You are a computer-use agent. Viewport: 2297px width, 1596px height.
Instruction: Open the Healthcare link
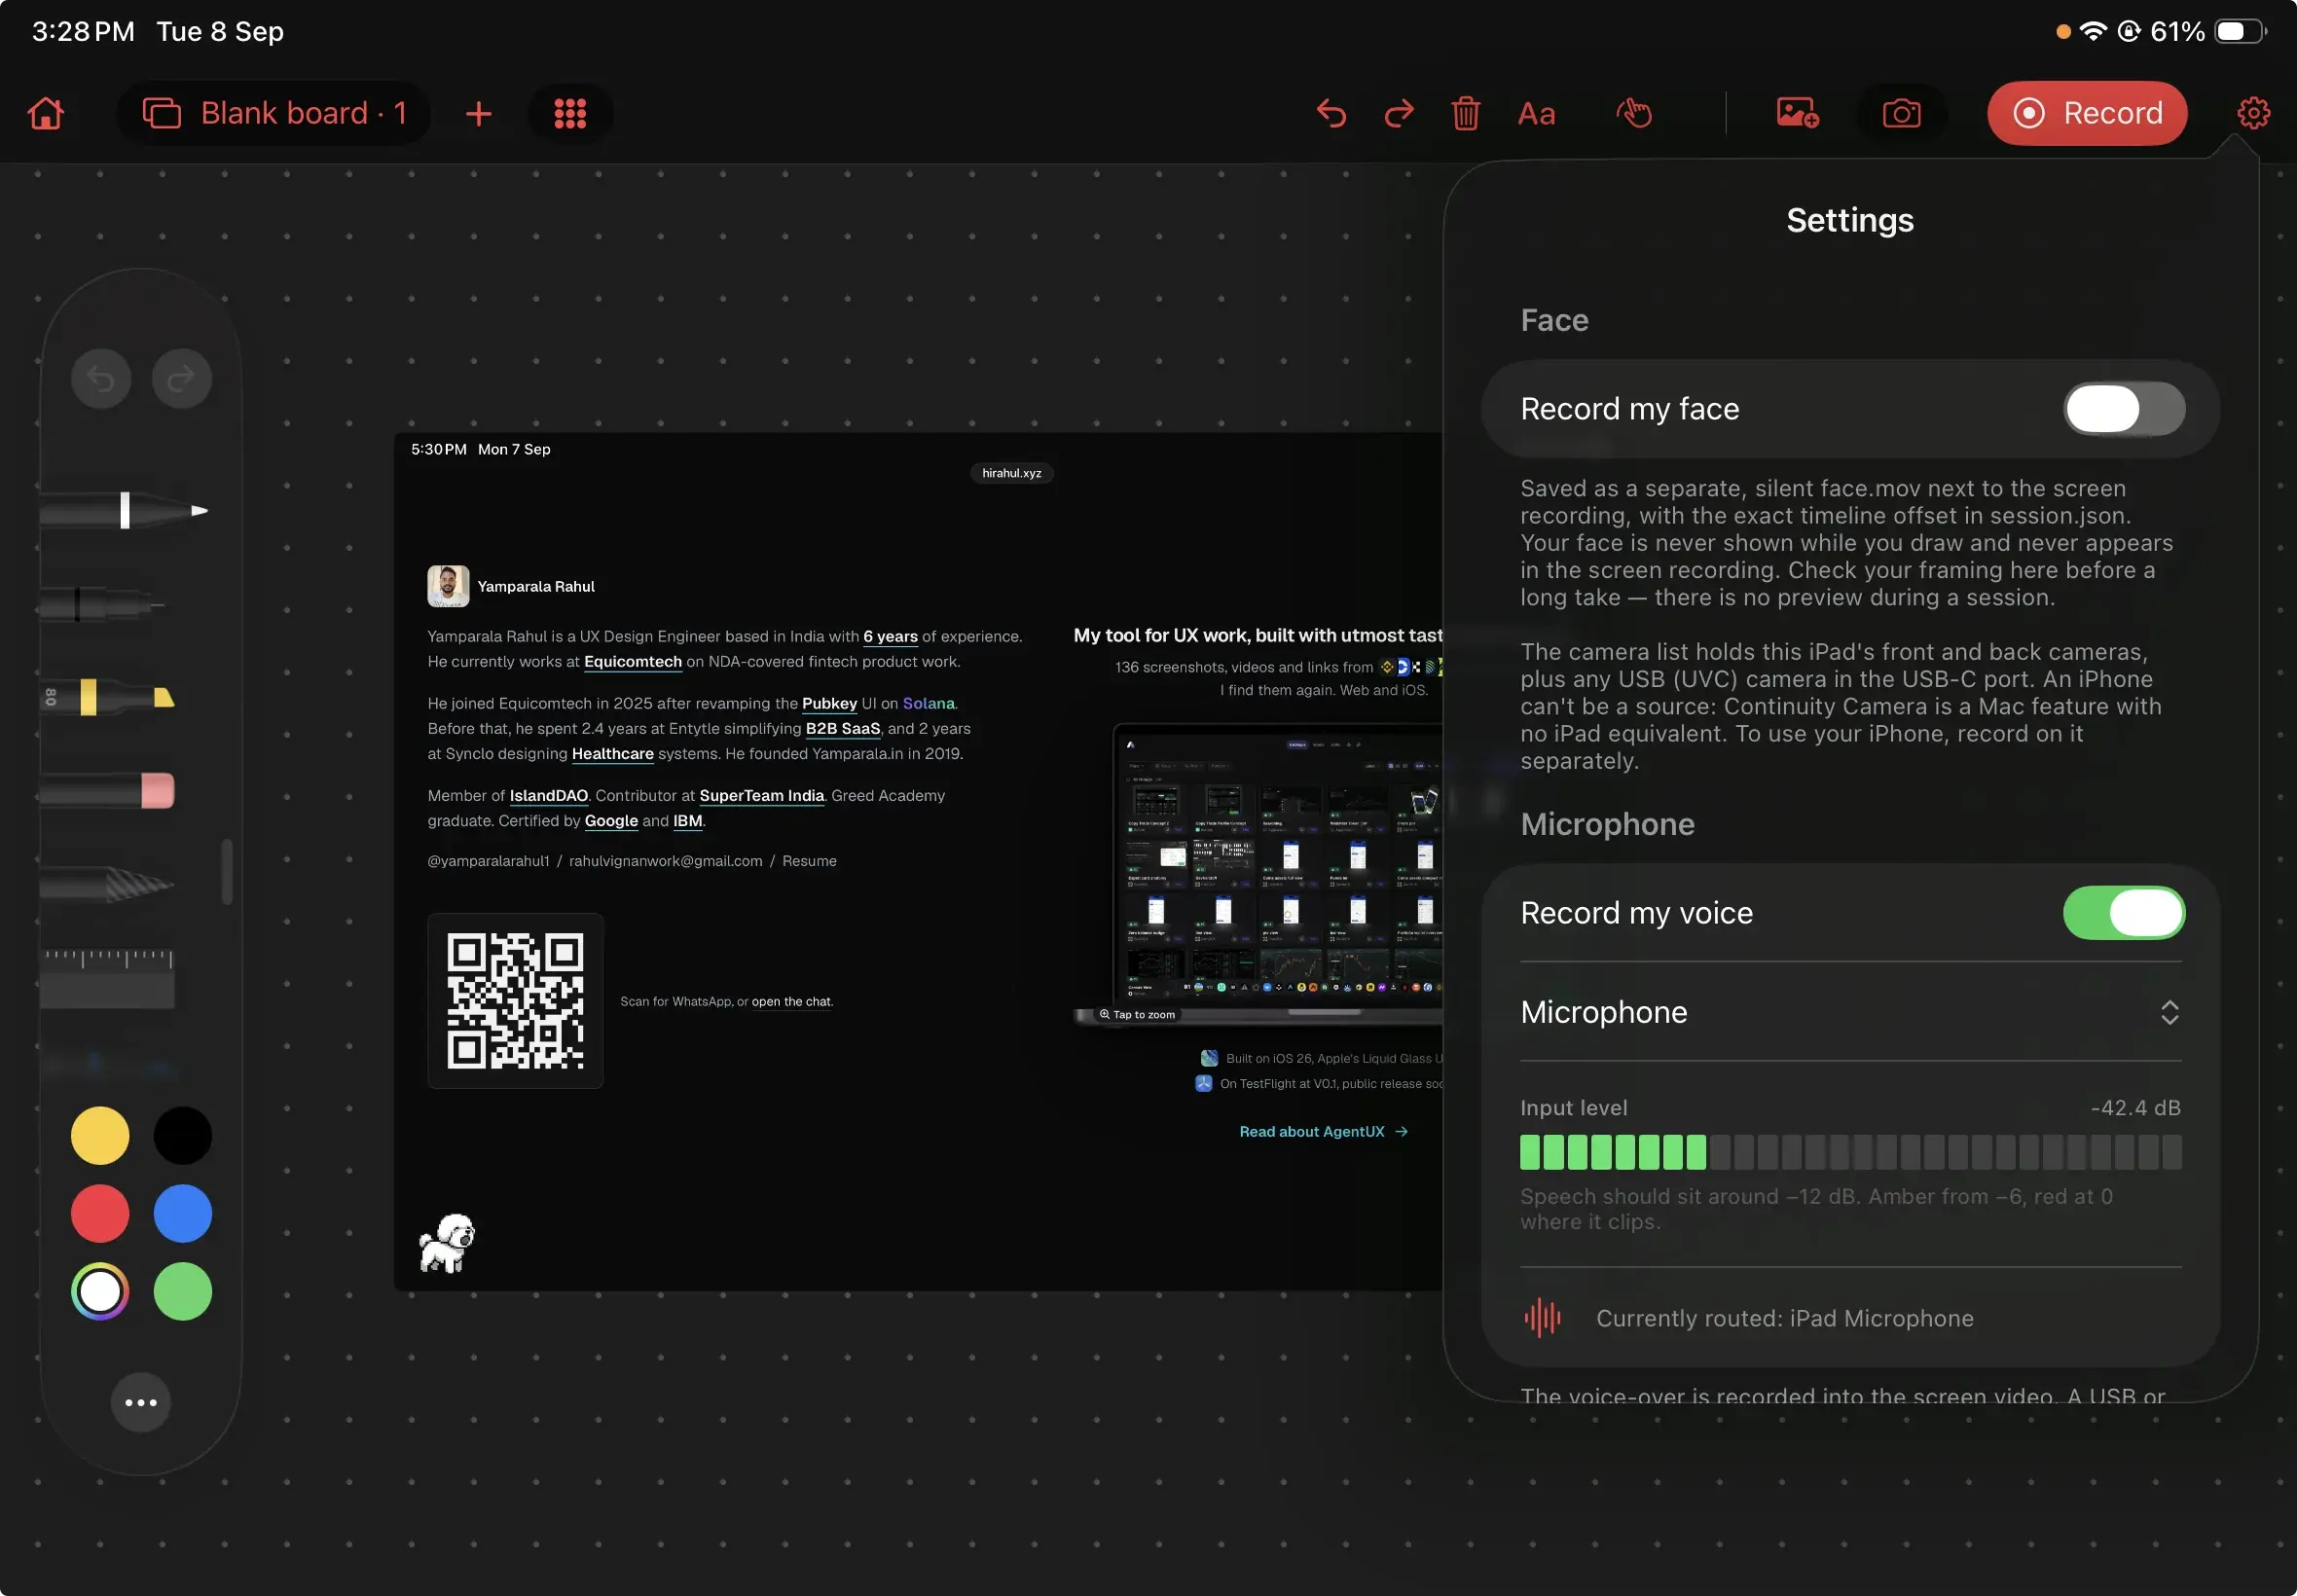(x=612, y=754)
